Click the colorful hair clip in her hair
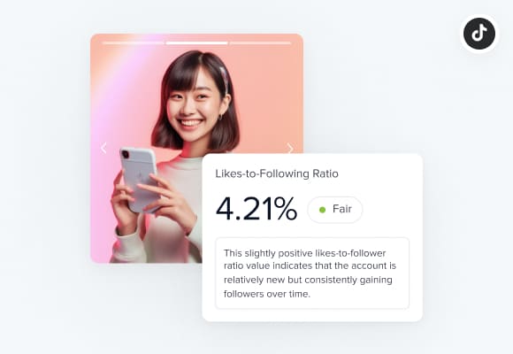 point(224,78)
